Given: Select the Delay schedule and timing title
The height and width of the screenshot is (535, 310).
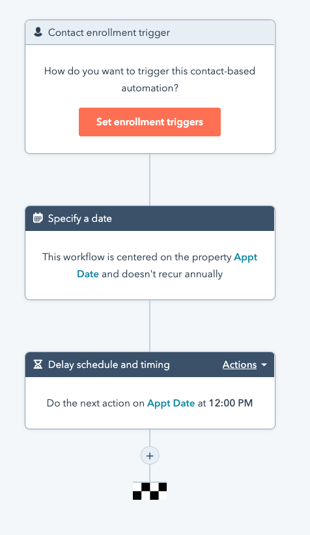Looking at the screenshot, I should coord(109,365).
